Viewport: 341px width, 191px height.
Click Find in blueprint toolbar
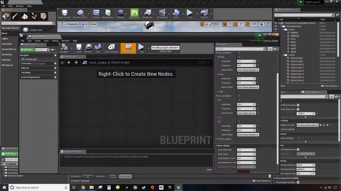coord(98,48)
